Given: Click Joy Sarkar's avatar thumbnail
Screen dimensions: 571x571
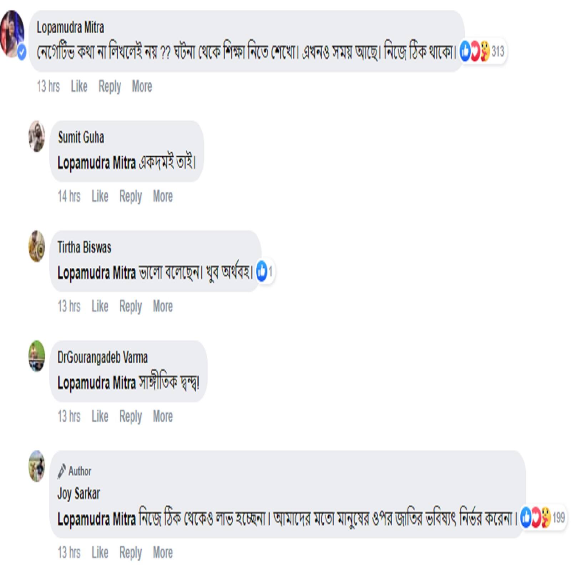Looking at the screenshot, I should pos(37,466).
